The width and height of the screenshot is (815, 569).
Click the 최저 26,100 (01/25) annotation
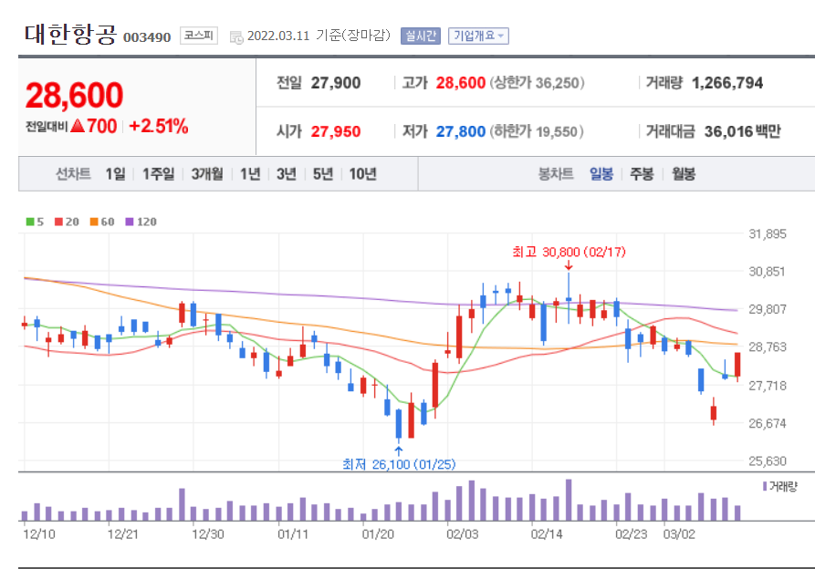click(399, 464)
